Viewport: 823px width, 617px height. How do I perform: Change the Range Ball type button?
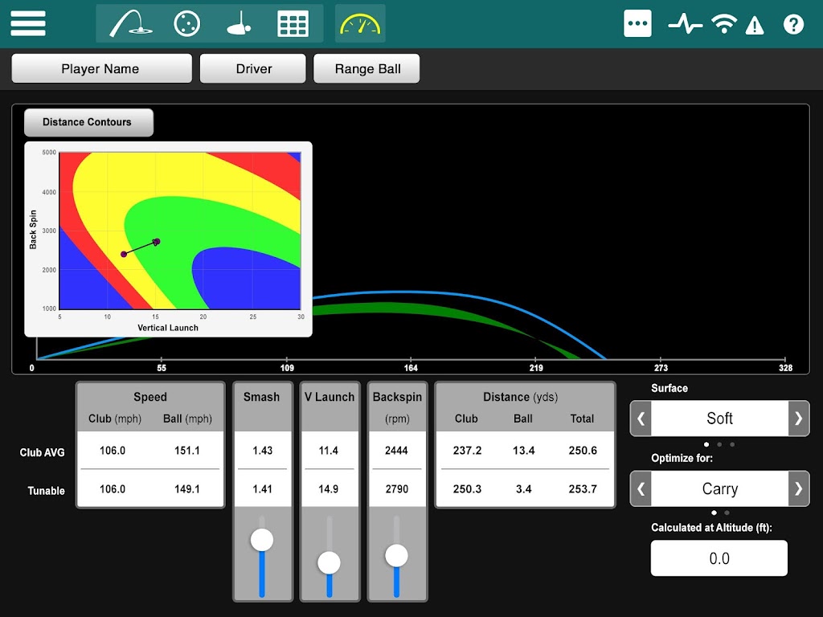pyautogui.click(x=366, y=69)
